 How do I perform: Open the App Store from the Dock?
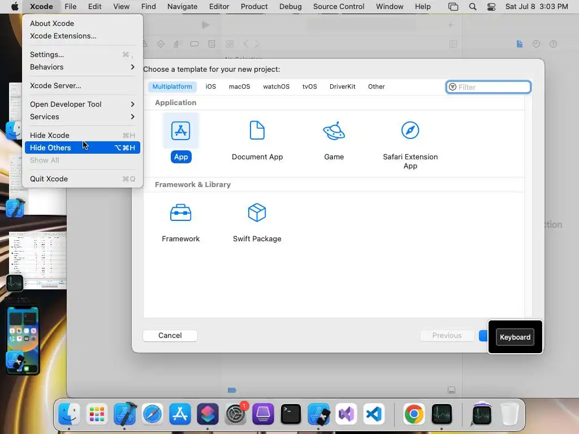click(180, 414)
